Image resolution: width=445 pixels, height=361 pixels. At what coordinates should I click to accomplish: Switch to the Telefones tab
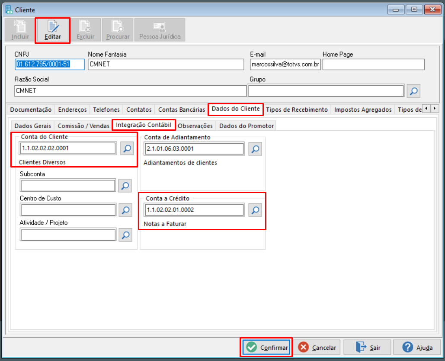pos(106,110)
